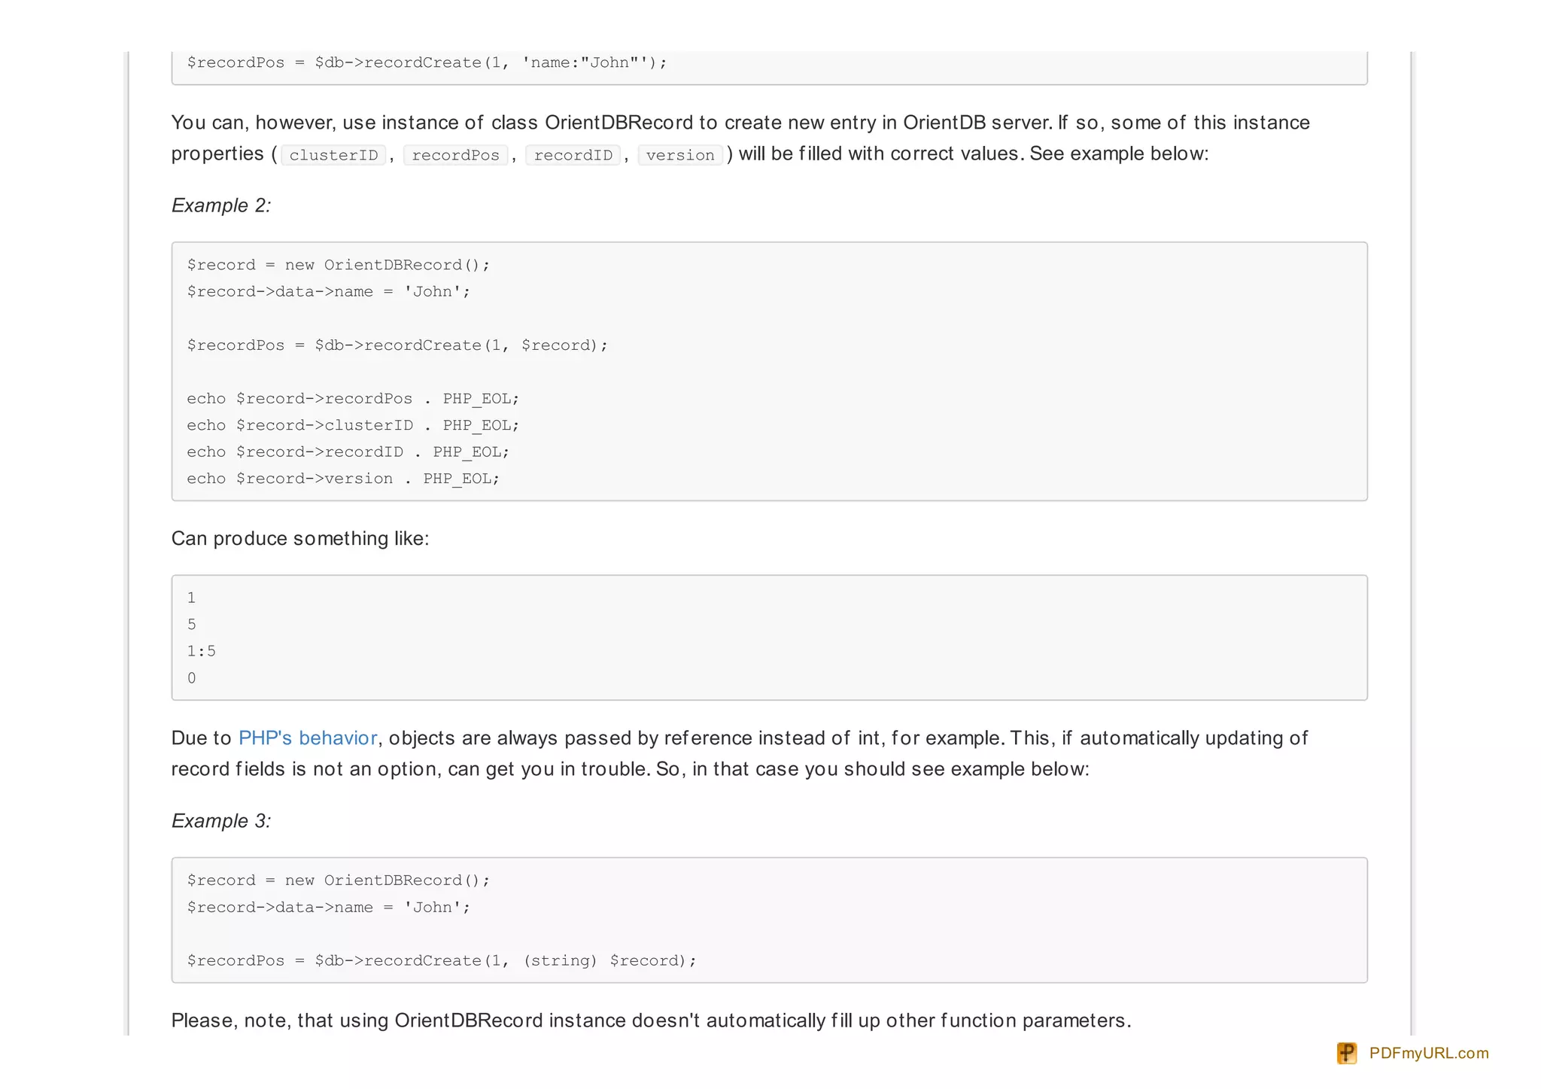Click the recordID inline code tag
The width and height of the screenshot is (1541, 1089).
tap(573, 155)
